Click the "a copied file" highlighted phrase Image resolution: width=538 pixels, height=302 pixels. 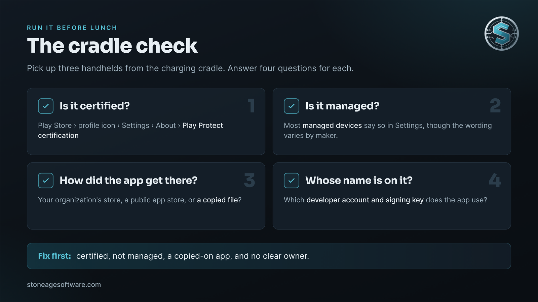tap(217, 200)
